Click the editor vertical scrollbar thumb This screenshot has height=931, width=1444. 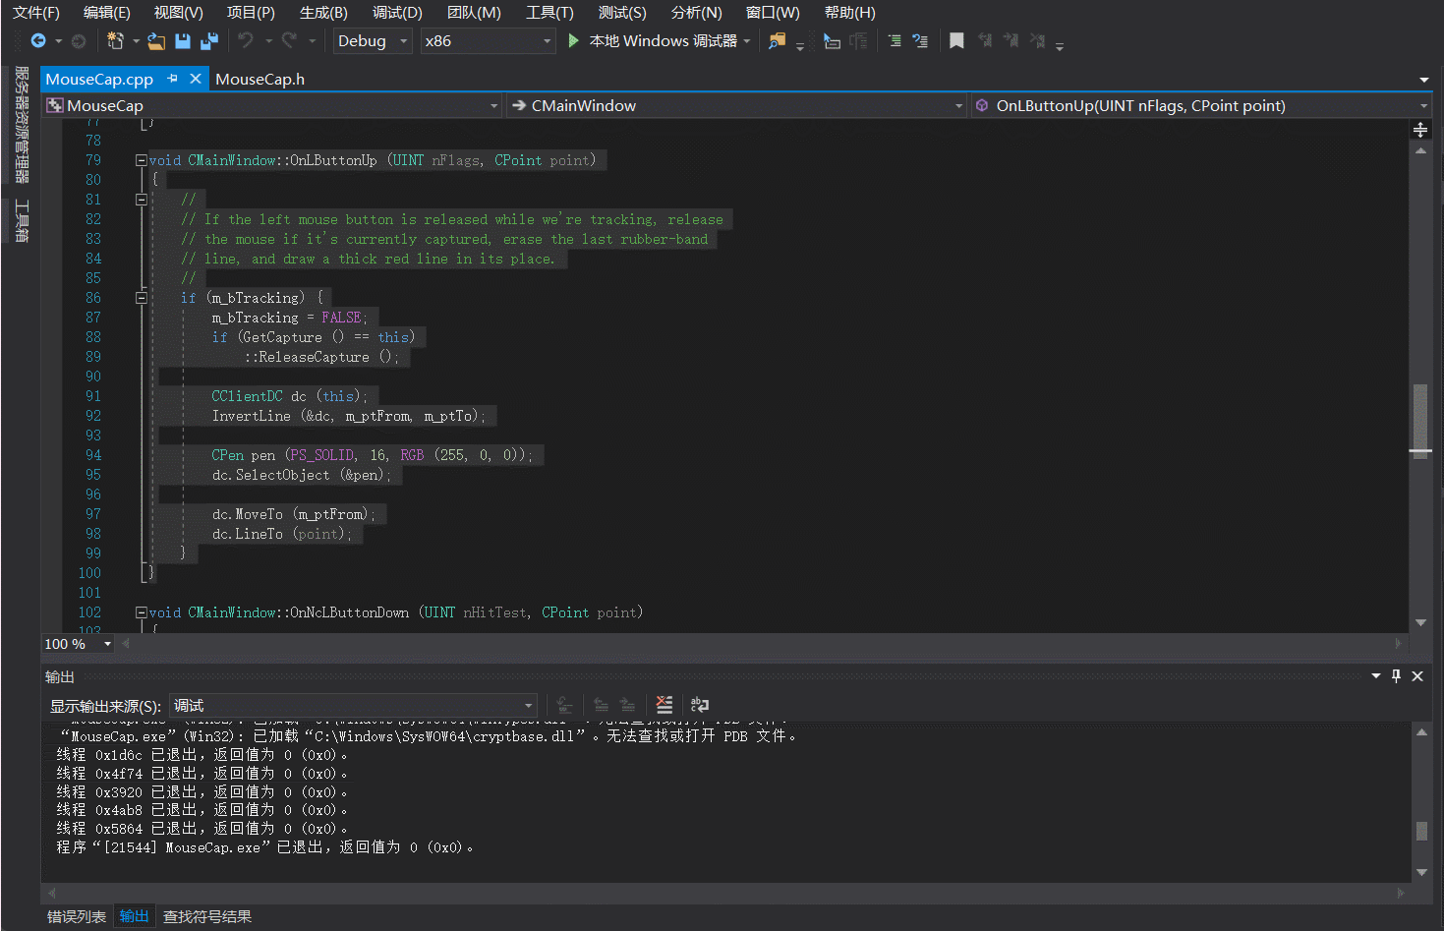click(x=1420, y=418)
